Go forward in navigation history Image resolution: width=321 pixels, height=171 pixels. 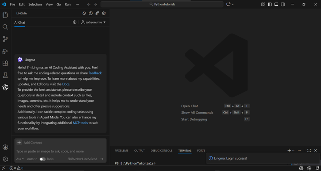pos(95,4)
